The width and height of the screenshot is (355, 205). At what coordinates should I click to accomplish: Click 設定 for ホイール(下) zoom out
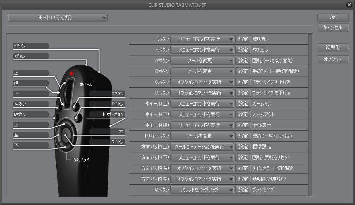[x=243, y=114]
